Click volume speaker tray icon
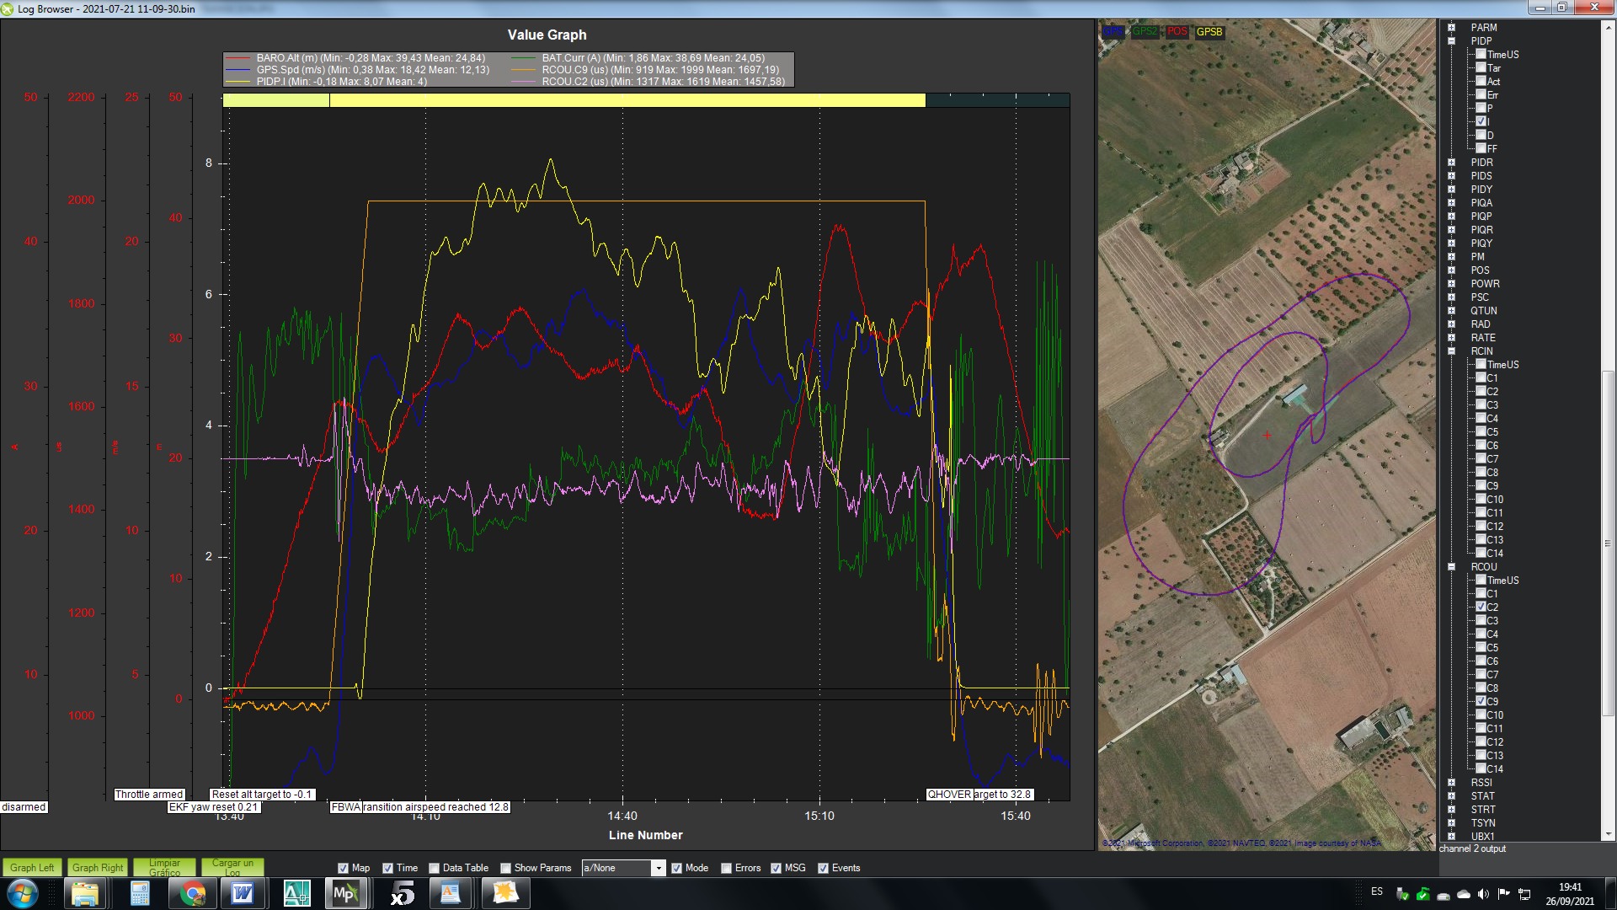Image resolution: width=1617 pixels, height=910 pixels. pos(1483,893)
